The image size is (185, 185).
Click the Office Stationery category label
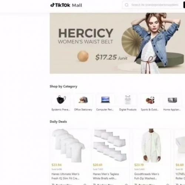pos(83,110)
